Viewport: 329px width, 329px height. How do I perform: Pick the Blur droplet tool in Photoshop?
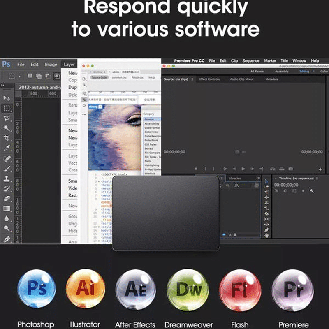[7, 218]
